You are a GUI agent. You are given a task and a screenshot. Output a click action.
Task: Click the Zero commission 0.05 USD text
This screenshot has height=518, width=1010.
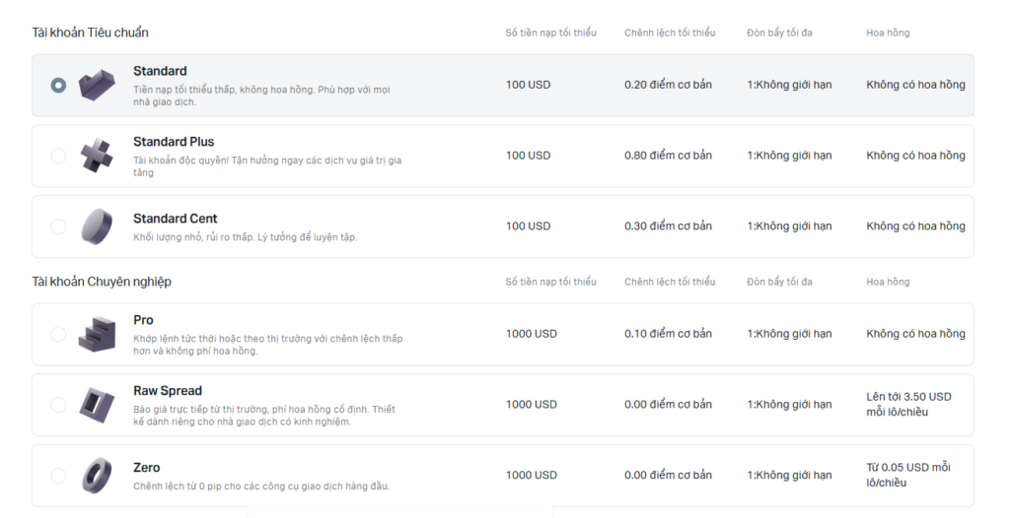(x=908, y=475)
